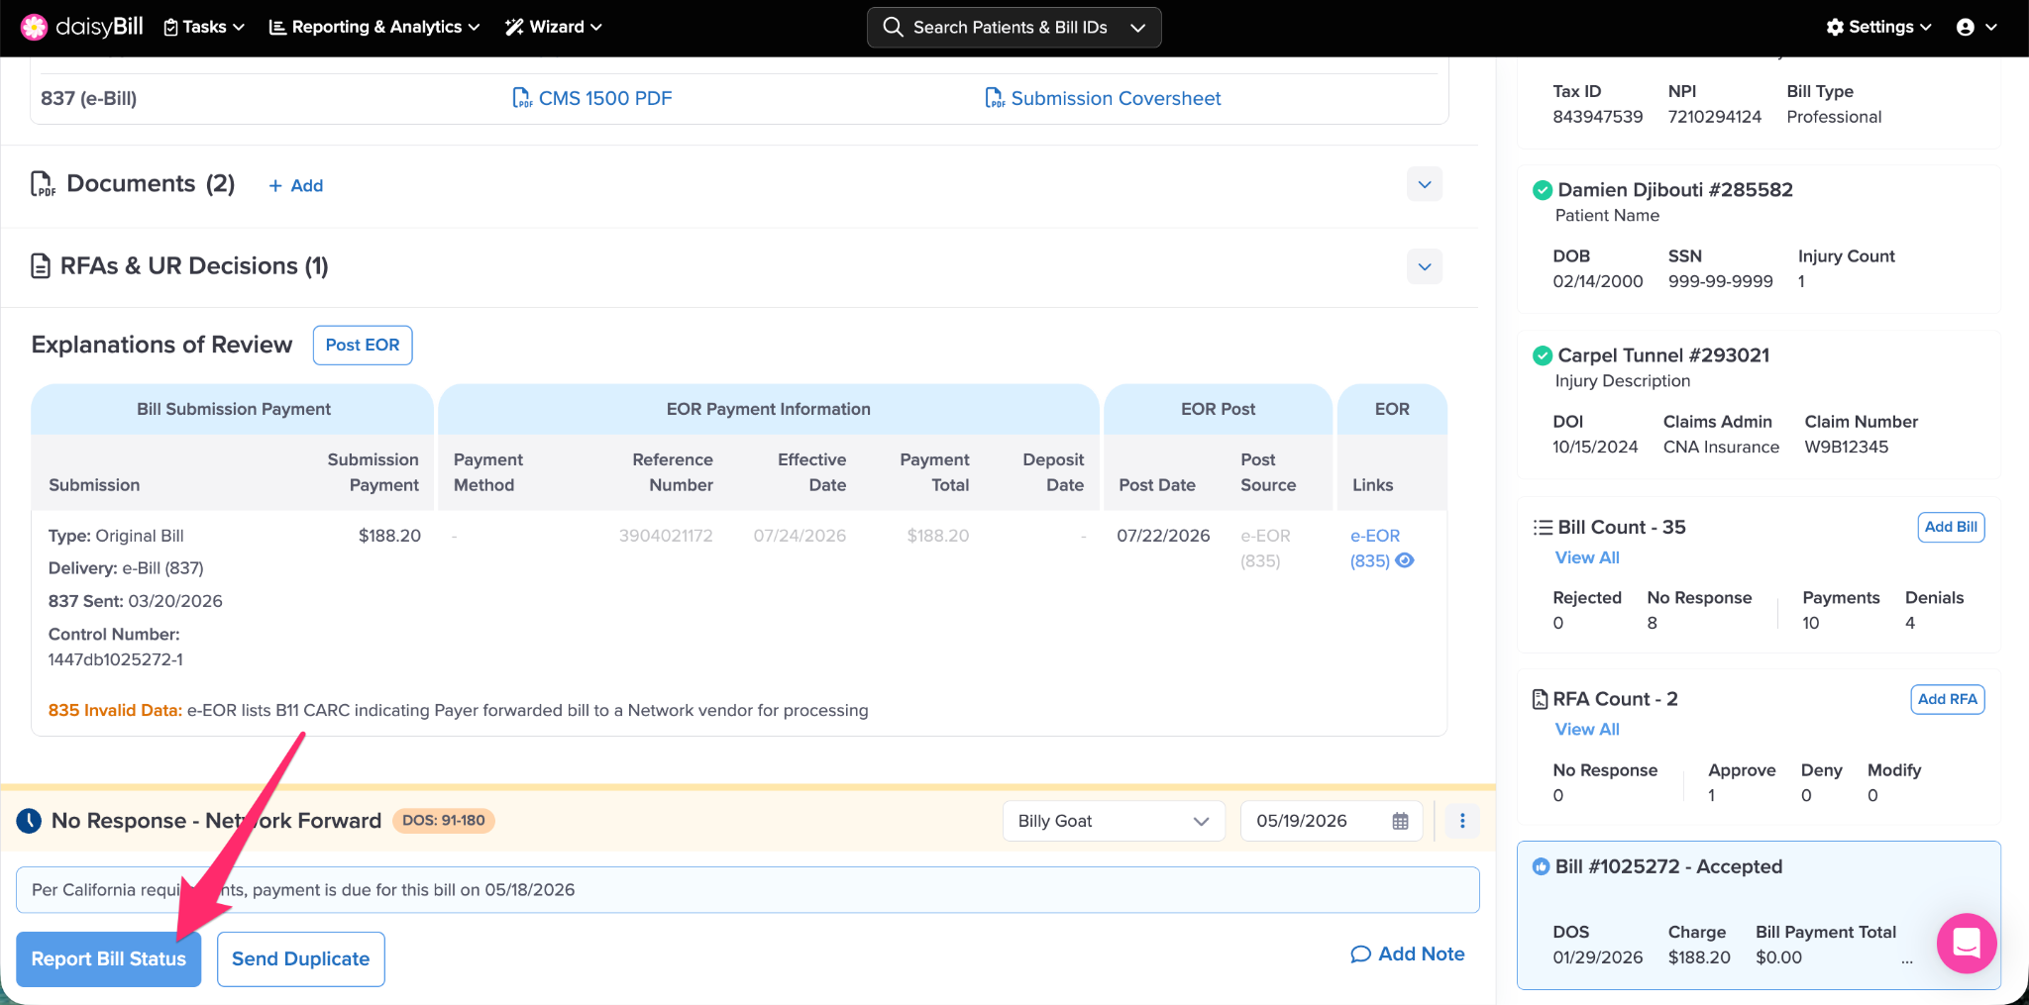
Task: Click the daisyBill flower logo
Action: point(34,27)
